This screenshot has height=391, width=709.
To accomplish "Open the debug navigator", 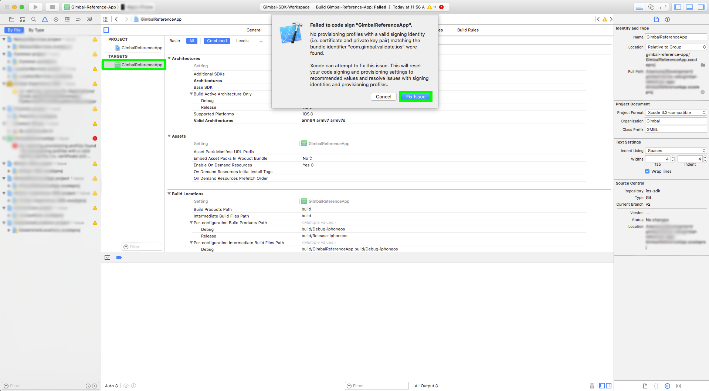I will pyautogui.click(x=67, y=19).
